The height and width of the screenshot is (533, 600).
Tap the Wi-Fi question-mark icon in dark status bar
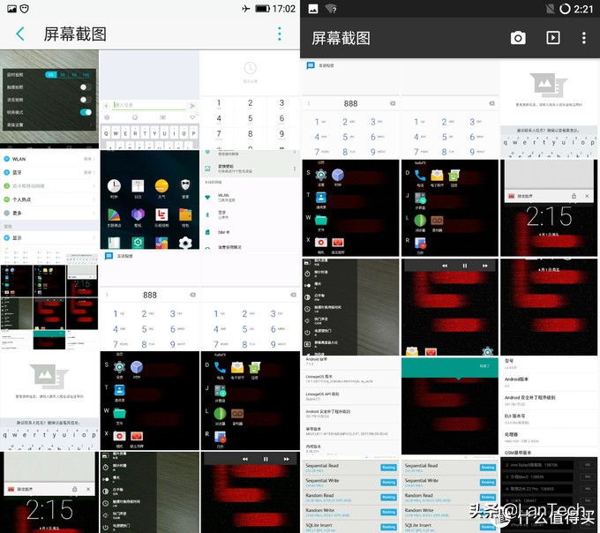click(x=331, y=9)
